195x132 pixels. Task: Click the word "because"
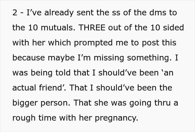tap(28, 58)
